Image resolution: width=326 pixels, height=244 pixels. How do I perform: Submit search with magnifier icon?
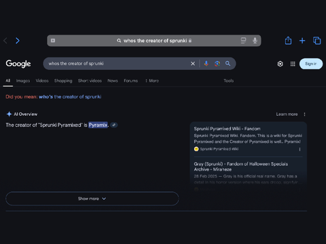coord(228,64)
